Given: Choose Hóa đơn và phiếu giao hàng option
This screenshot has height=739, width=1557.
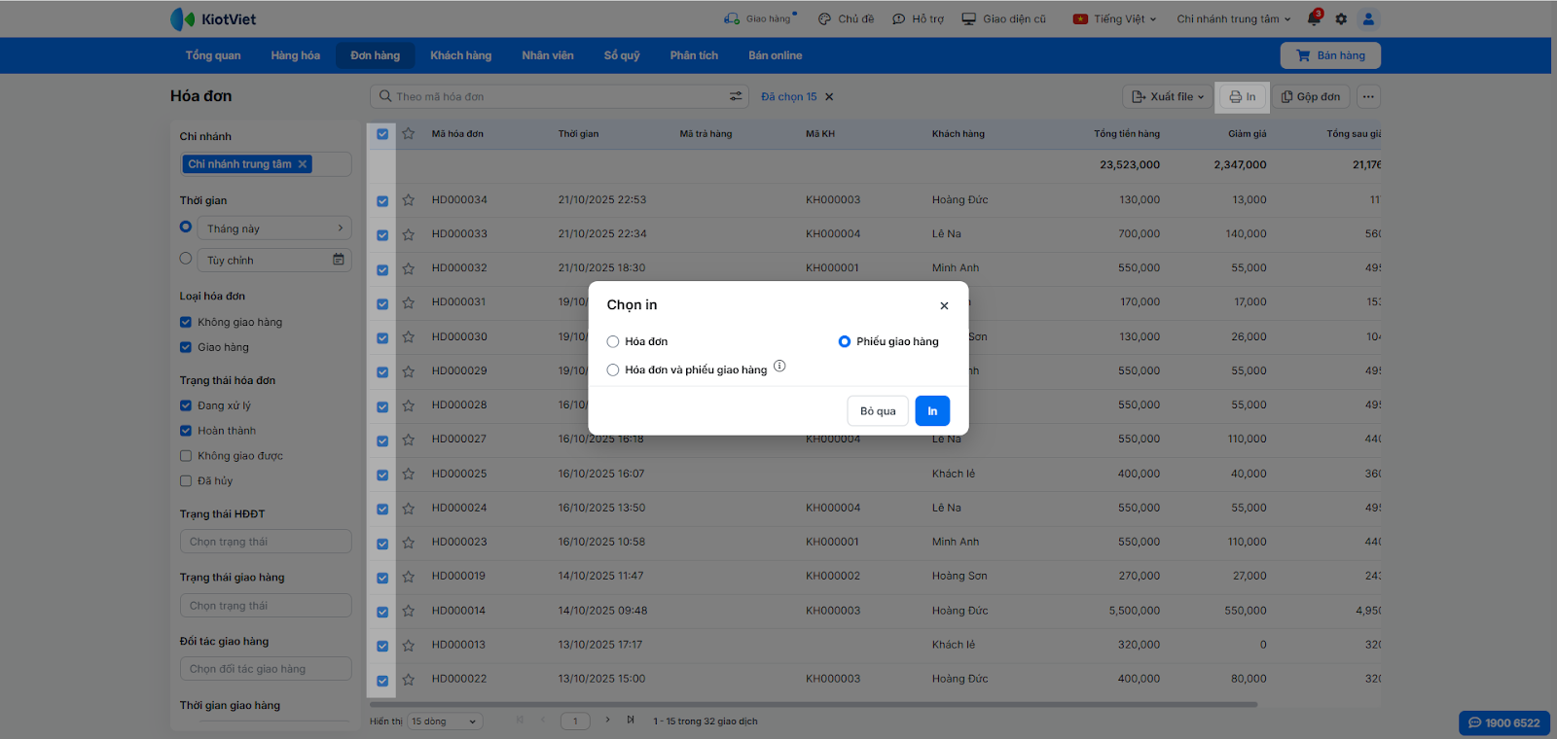Looking at the screenshot, I should pyautogui.click(x=613, y=369).
